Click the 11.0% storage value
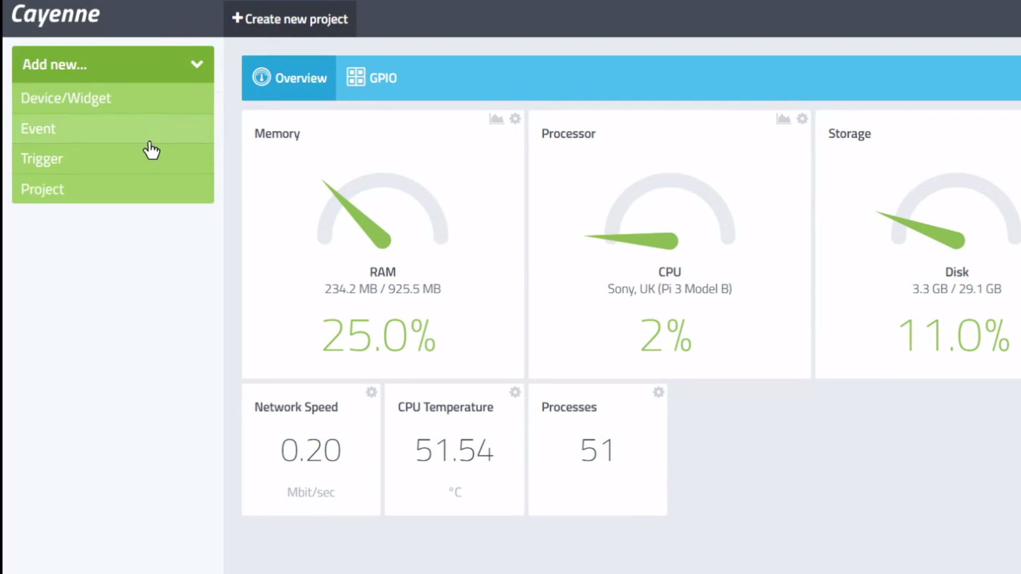 953,336
